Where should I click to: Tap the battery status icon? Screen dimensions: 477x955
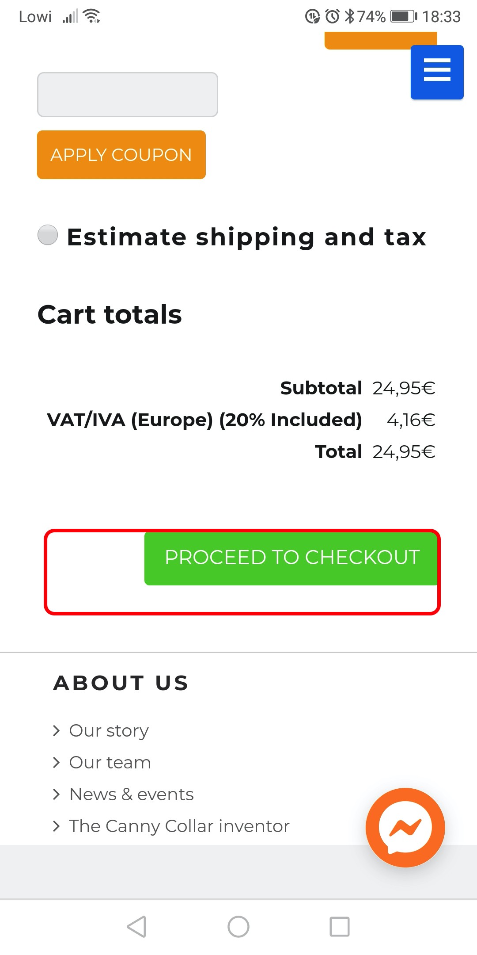point(403,16)
